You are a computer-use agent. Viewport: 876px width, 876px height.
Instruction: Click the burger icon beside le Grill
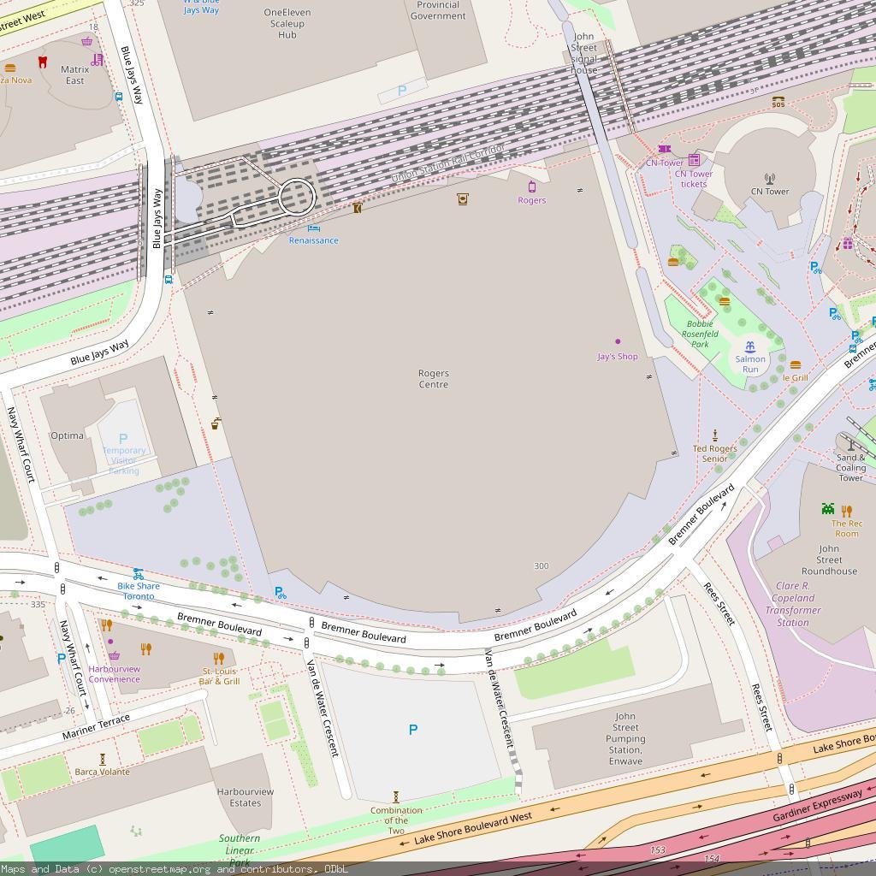pyautogui.click(x=796, y=365)
